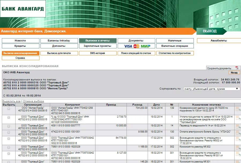This screenshot has width=241, height=163.
Task: Click the Приход column header
Action: coord(111,105)
